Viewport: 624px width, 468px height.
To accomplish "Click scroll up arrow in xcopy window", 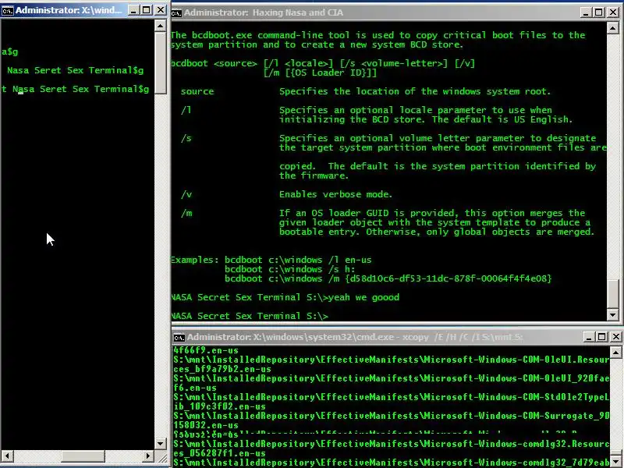I will 615,353.
